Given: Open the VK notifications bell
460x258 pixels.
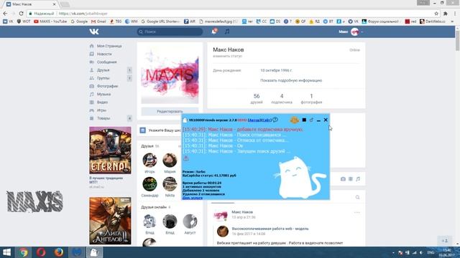Looking at the screenshot, I should tap(214, 32).
